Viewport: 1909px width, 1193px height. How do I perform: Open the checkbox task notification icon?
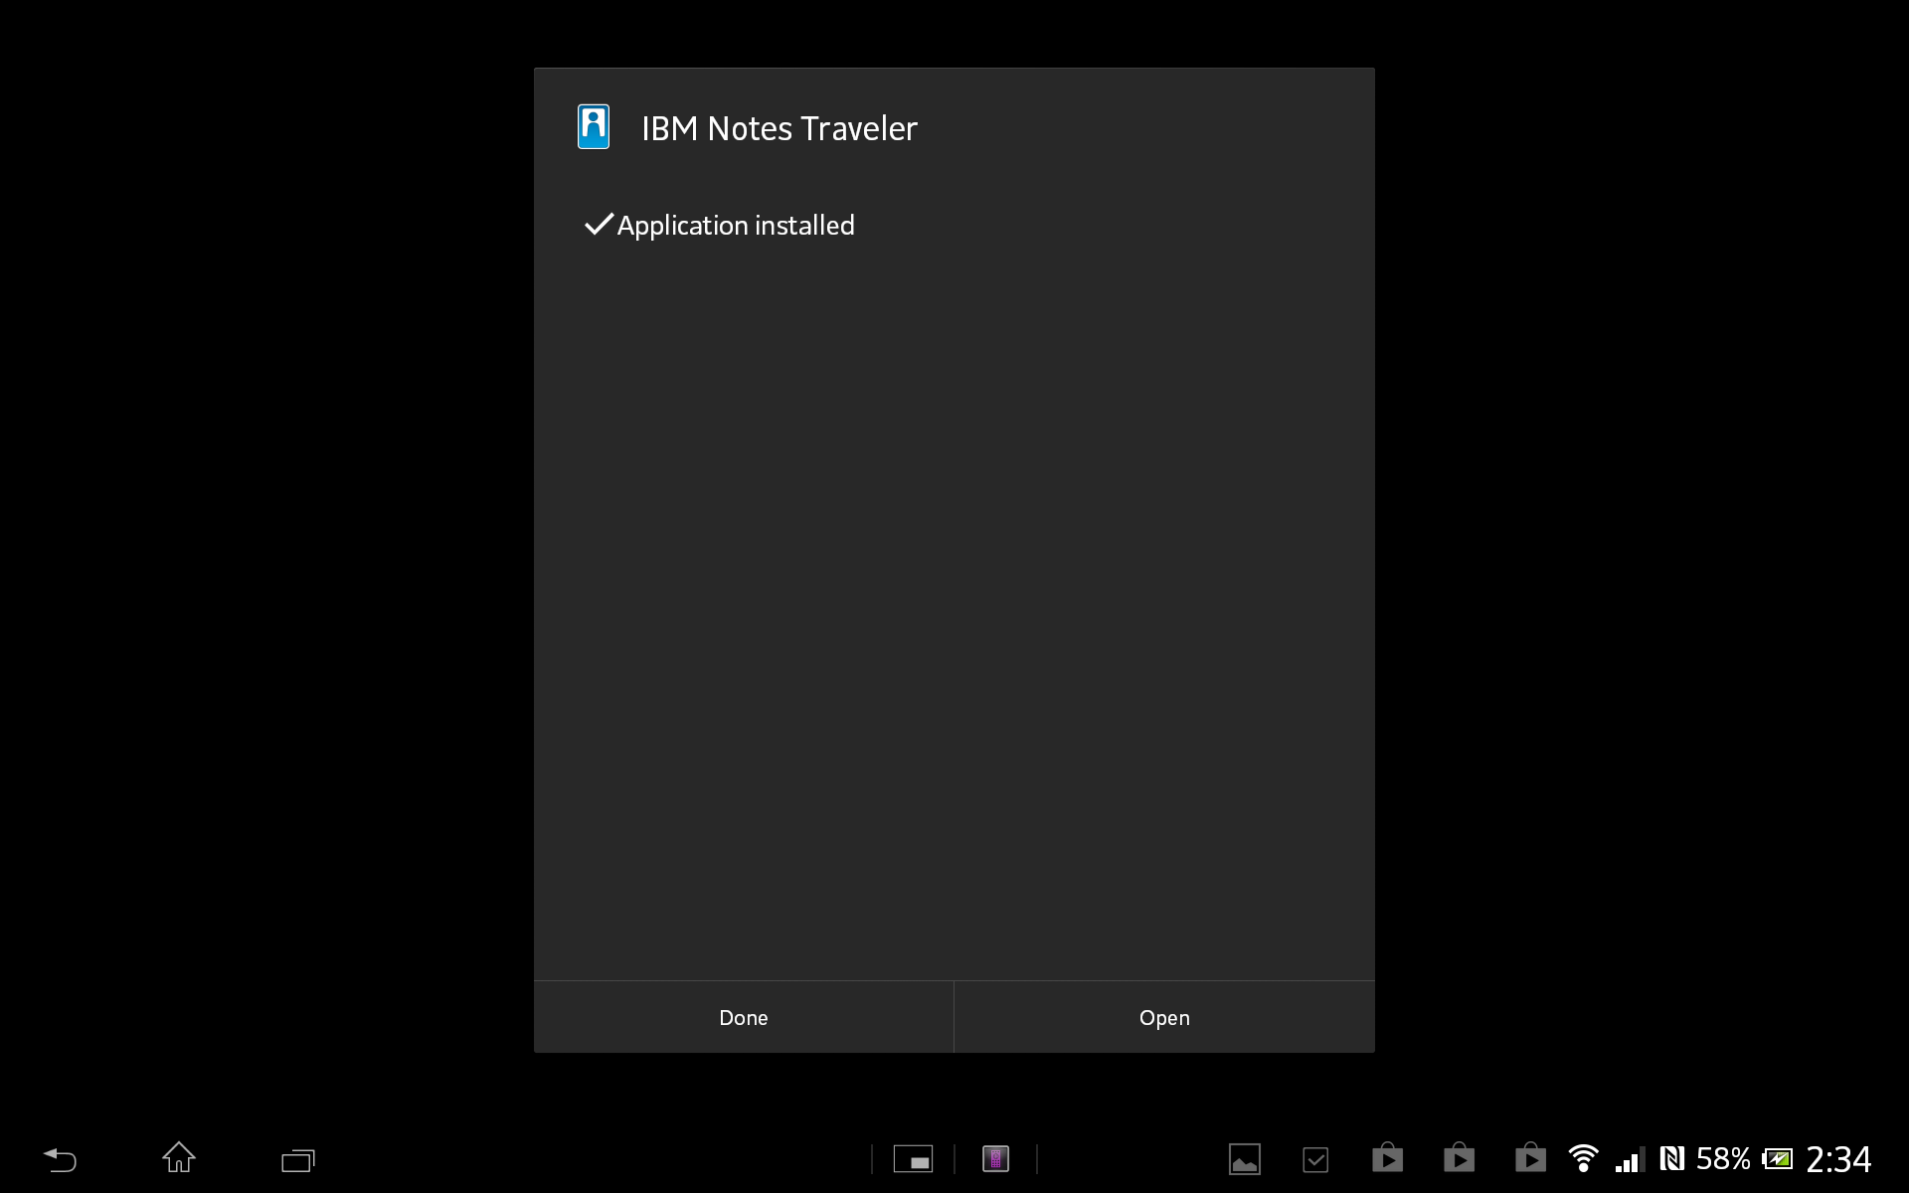[1315, 1159]
